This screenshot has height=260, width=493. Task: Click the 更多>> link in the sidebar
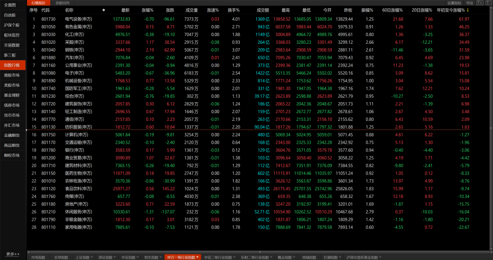coord(13,254)
